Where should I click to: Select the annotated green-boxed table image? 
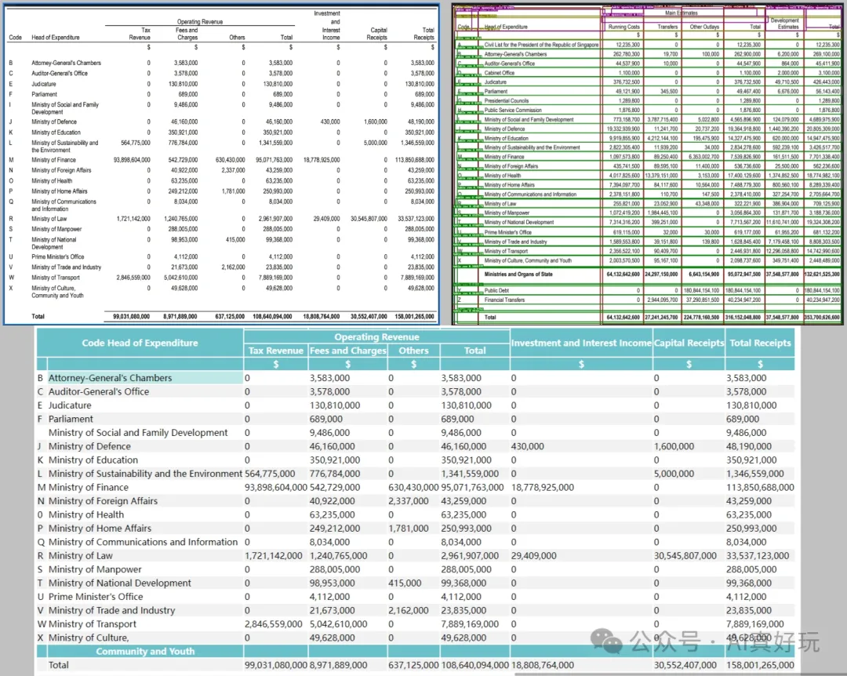[648, 165]
